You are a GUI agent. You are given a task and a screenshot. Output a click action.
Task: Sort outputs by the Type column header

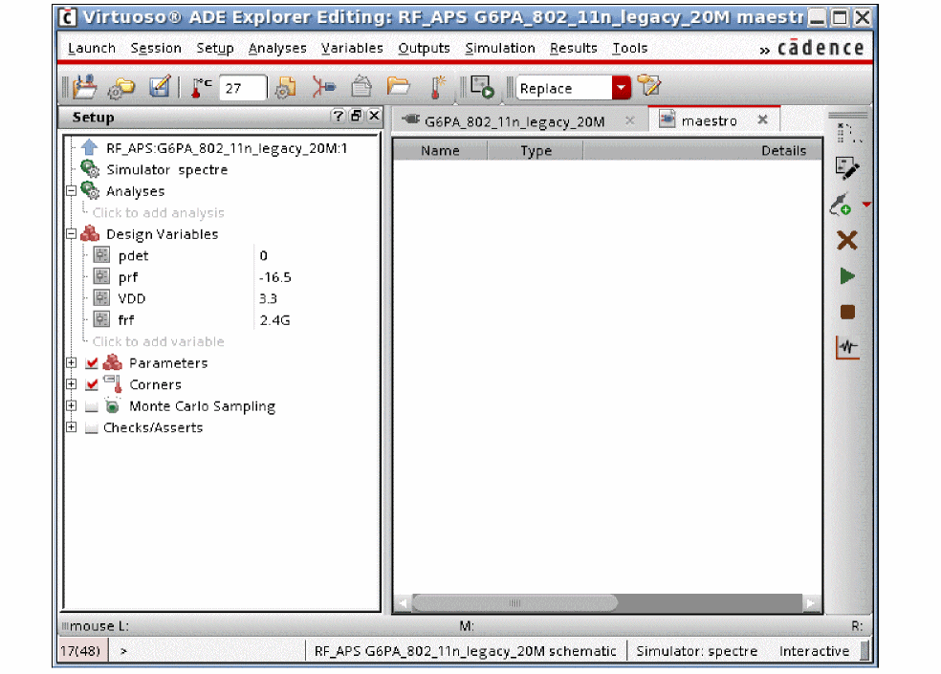point(536,150)
